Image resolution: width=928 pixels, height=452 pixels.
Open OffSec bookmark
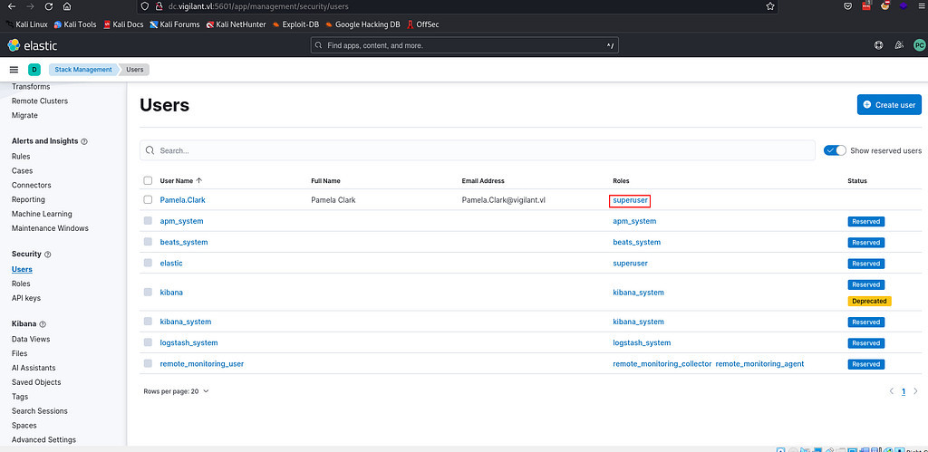click(x=422, y=24)
